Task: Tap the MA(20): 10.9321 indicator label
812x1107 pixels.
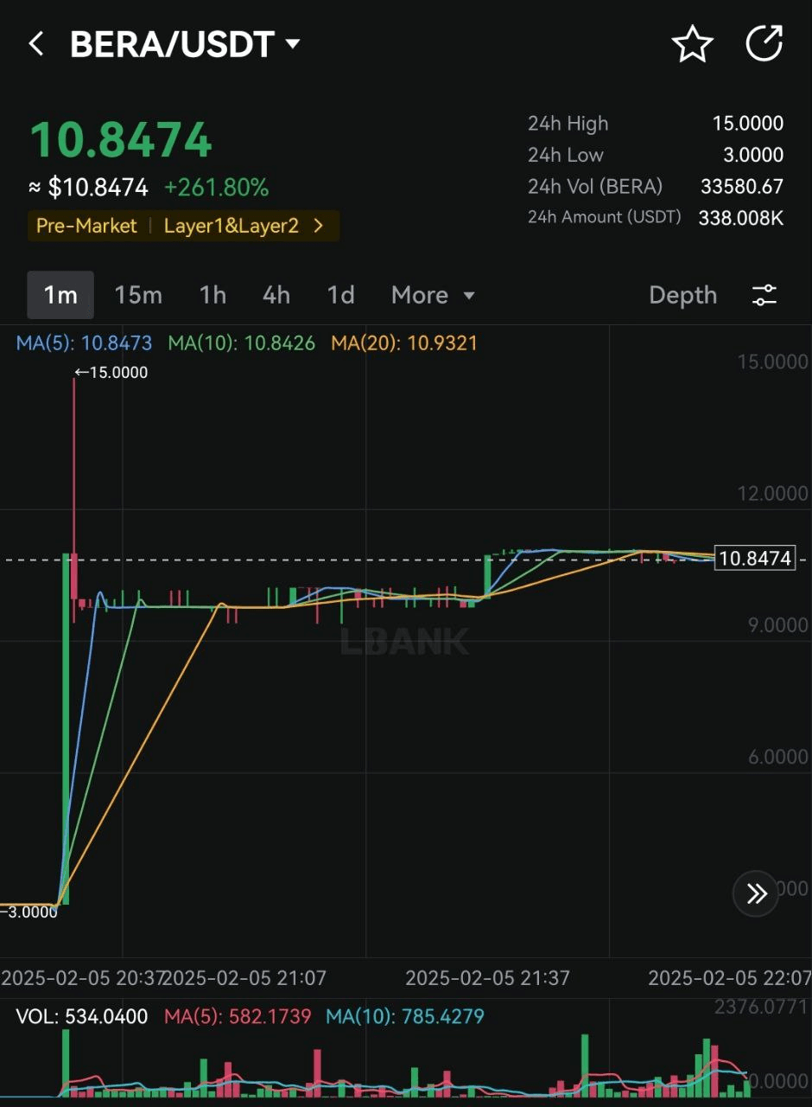Action: click(x=404, y=343)
